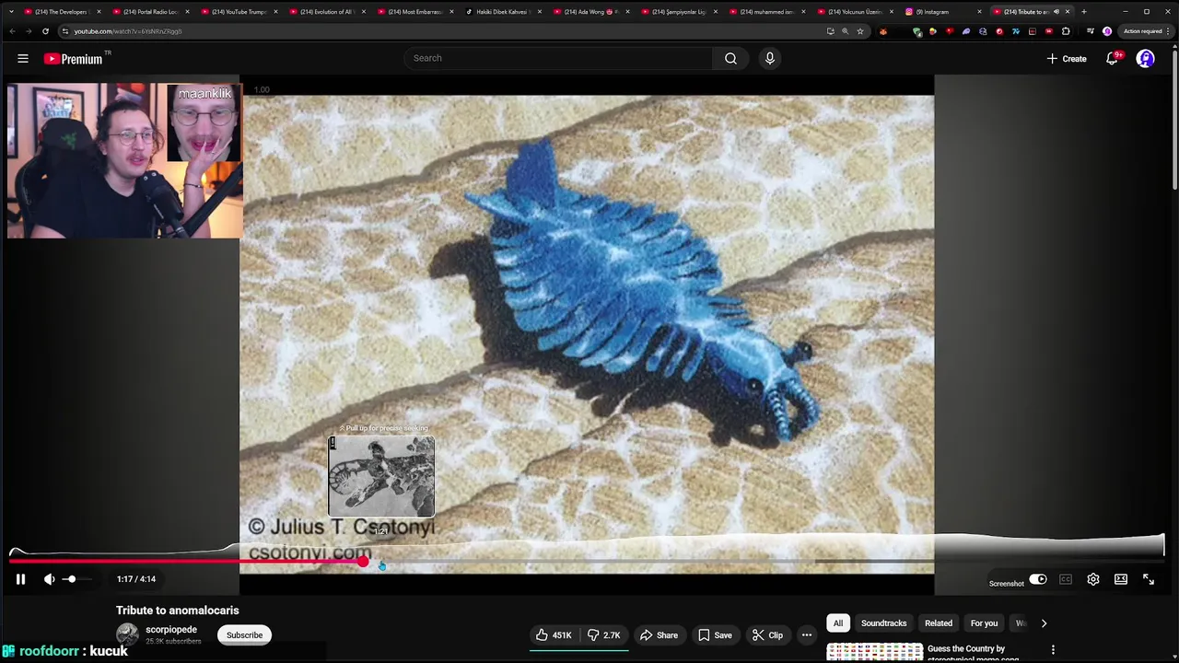The width and height of the screenshot is (1179, 663).
Task: Start voice search with the microphone
Action: coord(770,58)
